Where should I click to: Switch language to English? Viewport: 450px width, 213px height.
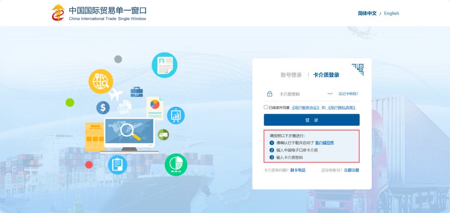click(391, 13)
